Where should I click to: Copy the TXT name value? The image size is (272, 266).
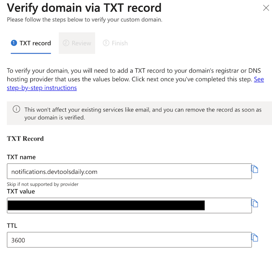click(x=255, y=169)
